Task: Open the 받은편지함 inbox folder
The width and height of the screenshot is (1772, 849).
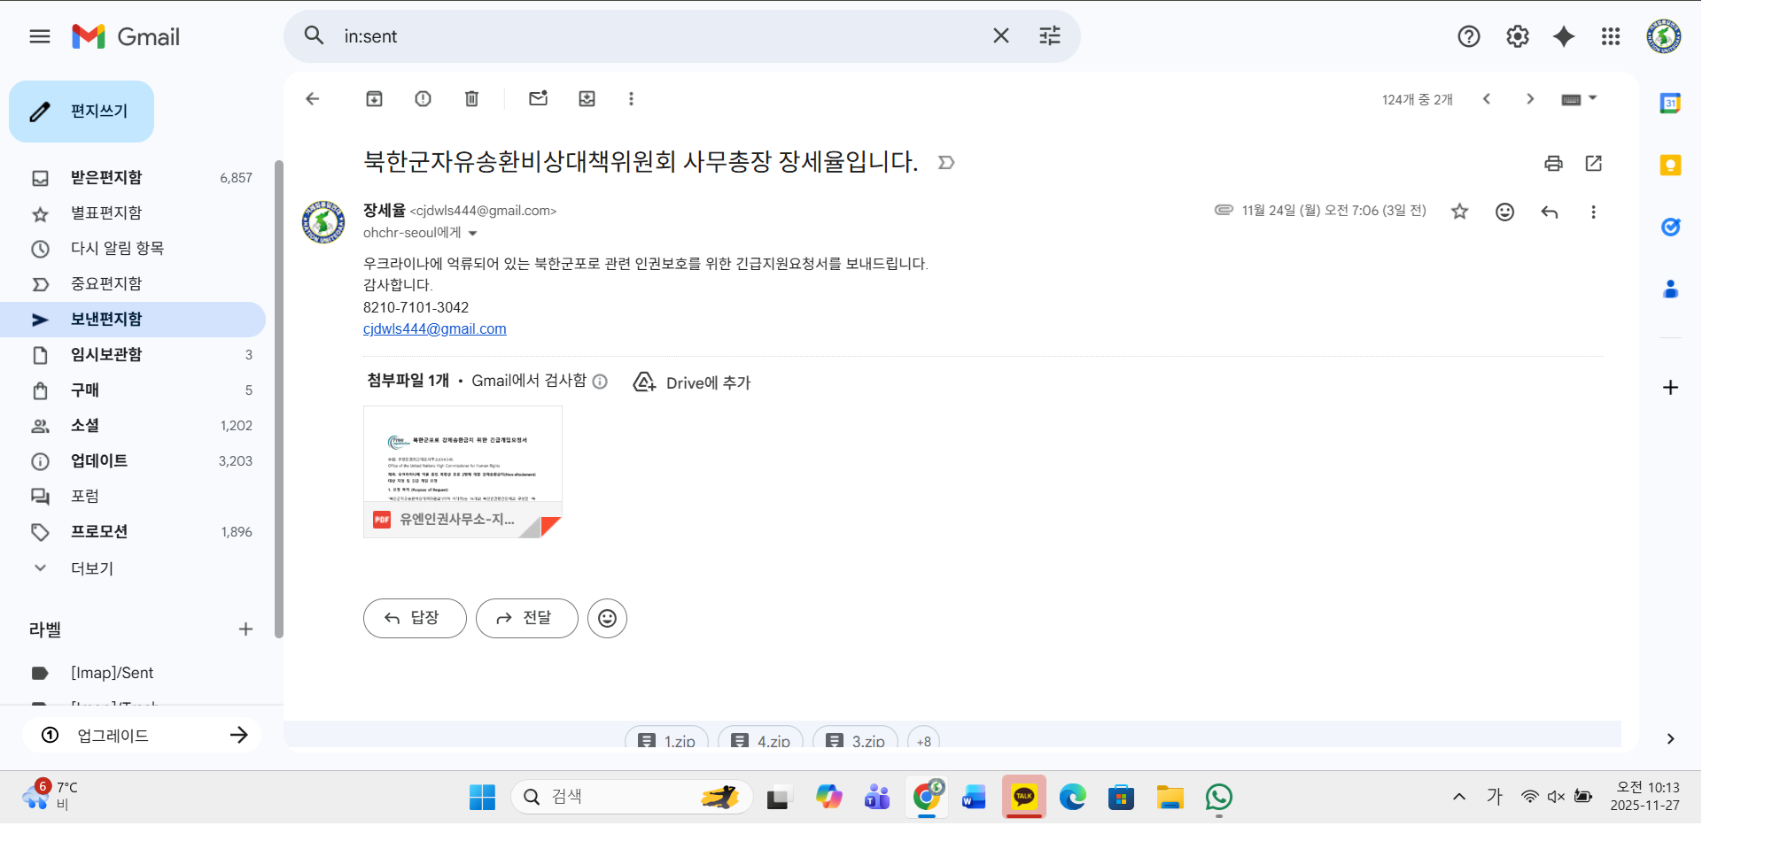Action: pos(106,178)
